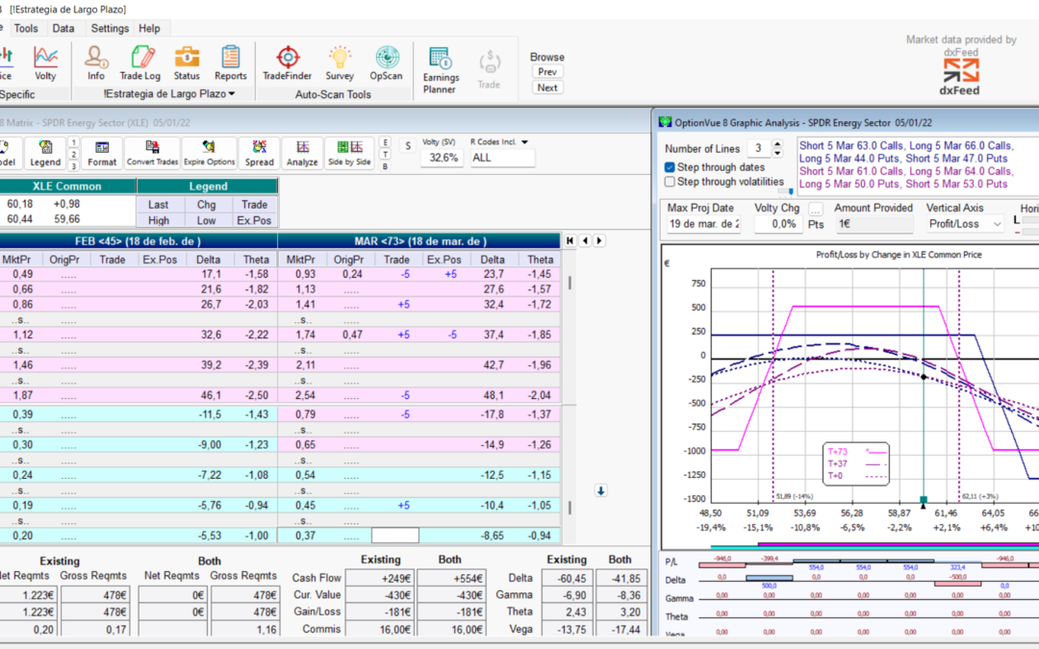Click the Browse Next button
The image size is (1039, 649).
point(547,87)
